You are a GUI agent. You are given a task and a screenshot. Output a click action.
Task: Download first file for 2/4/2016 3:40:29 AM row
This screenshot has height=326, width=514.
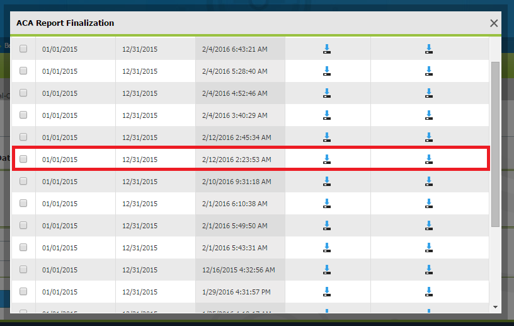pyautogui.click(x=327, y=115)
